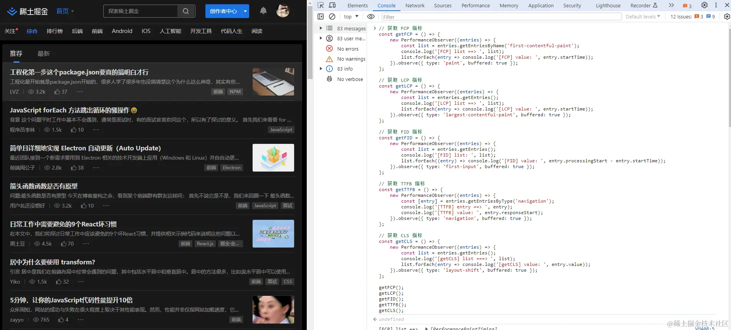This screenshot has width=731, height=330.
Task: Open author 程序员李林 profile
Action: tap(22, 130)
